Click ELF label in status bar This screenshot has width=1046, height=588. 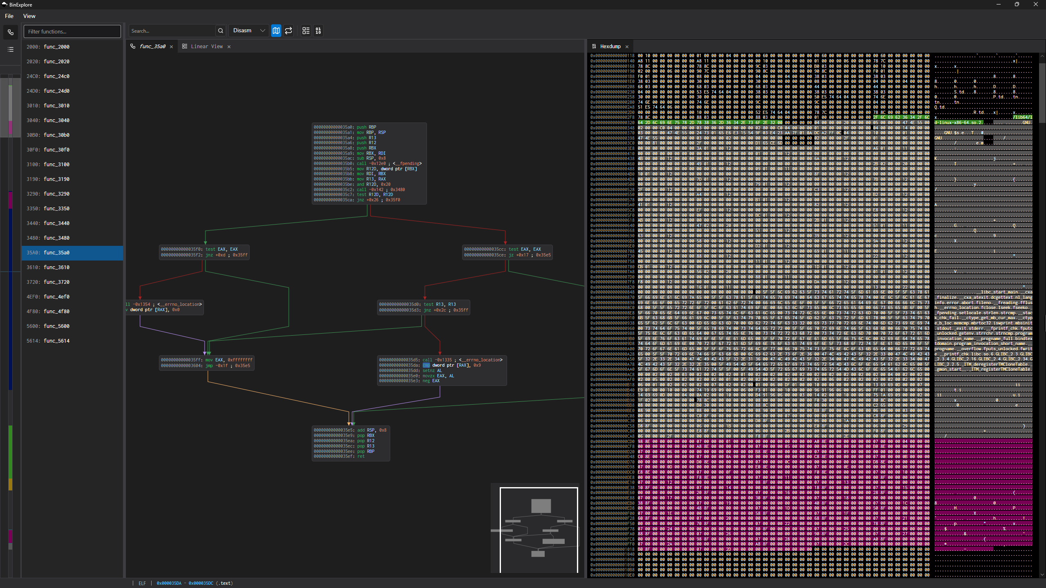click(142, 584)
